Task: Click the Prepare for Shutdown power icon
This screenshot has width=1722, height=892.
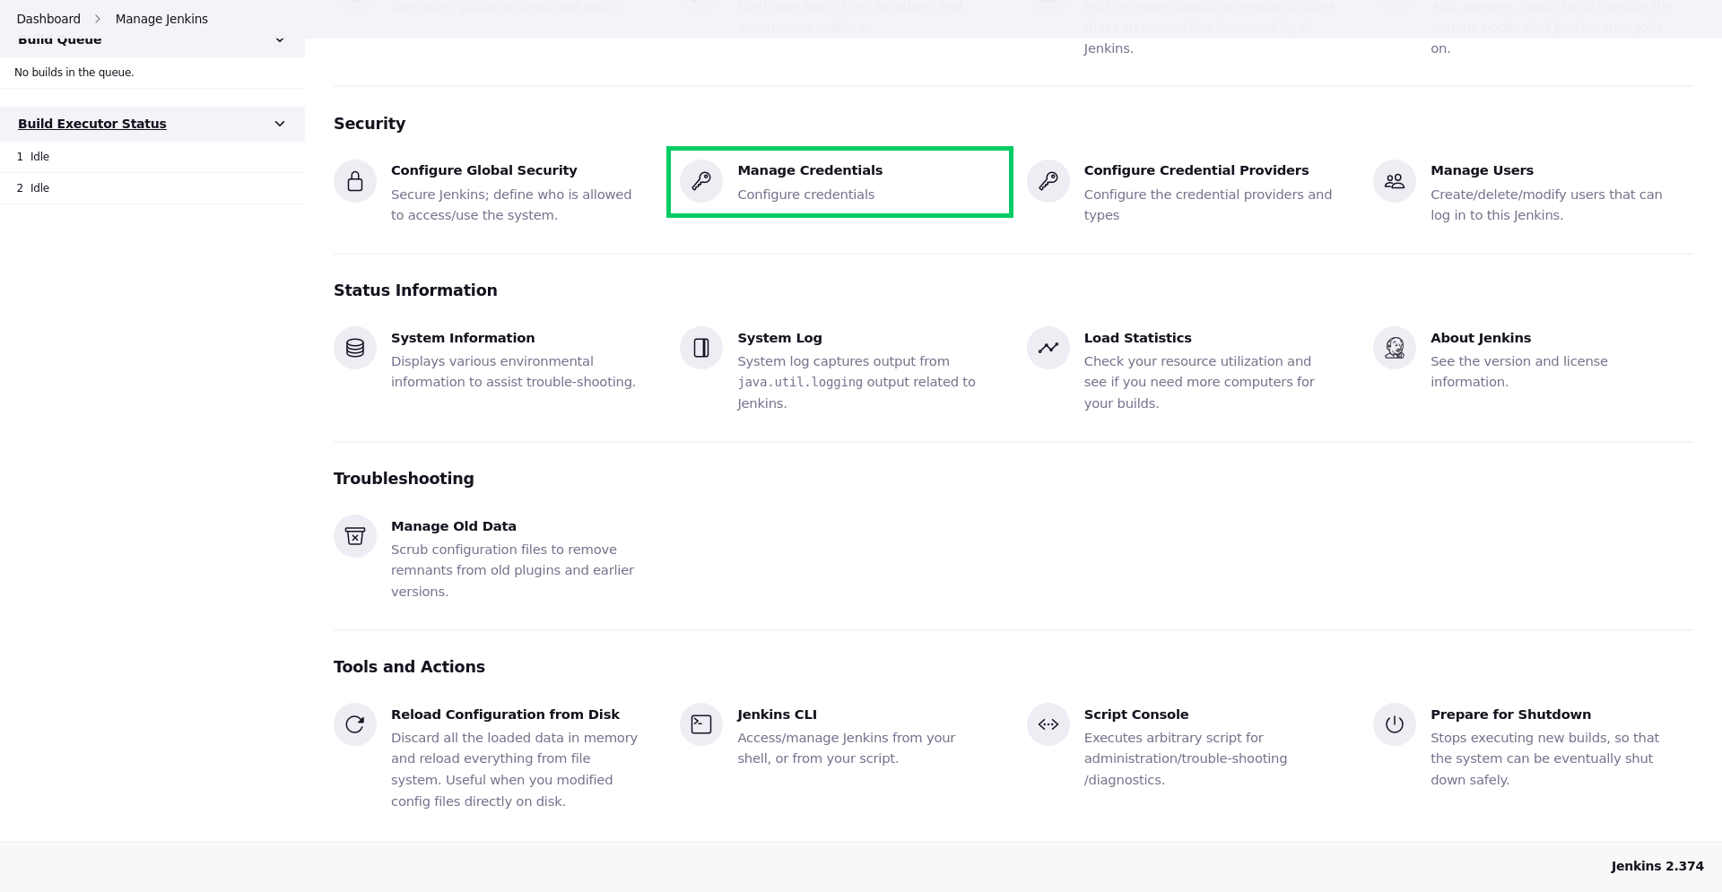Action: (1395, 724)
